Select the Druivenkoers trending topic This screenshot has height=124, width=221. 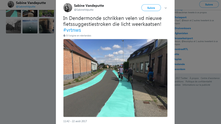tap(183, 28)
